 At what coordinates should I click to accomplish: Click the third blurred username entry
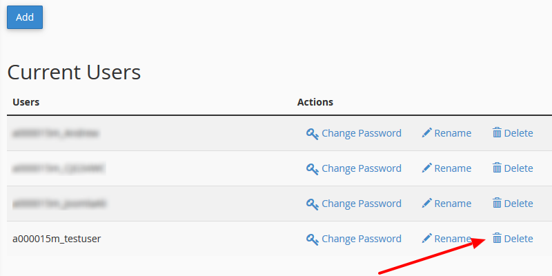58,204
